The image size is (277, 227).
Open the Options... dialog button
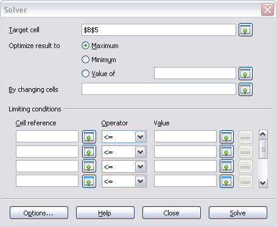(39, 213)
